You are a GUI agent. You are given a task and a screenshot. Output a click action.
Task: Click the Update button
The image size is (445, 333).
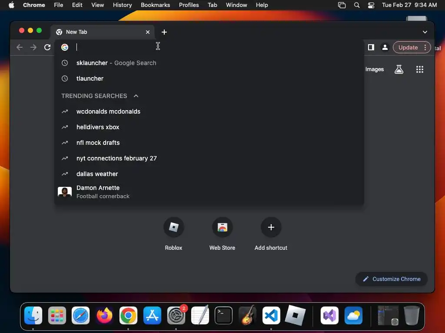point(408,47)
